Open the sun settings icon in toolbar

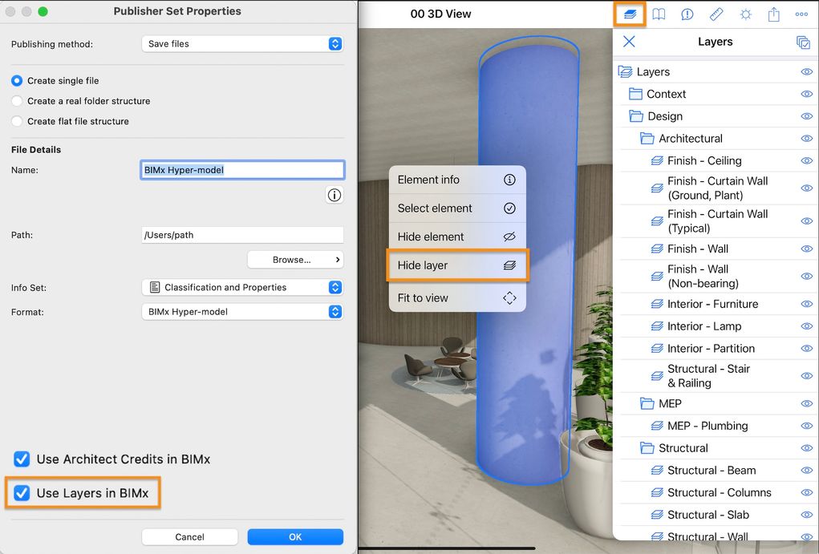(745, 14)
